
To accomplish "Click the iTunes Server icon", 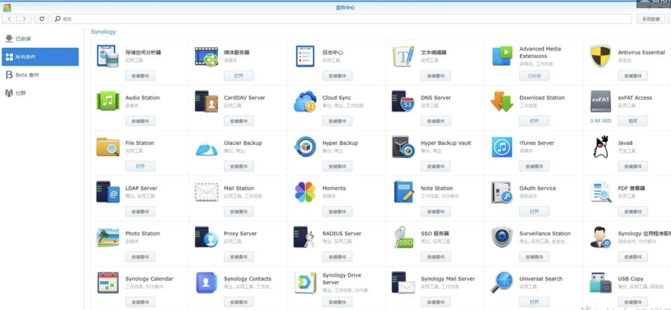I will pos(502,147).
